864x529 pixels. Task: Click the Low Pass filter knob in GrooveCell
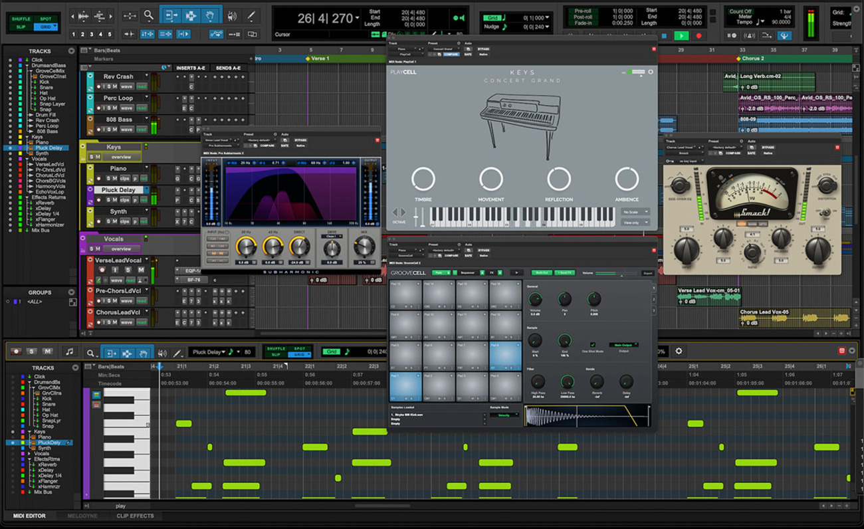coord(567,381)
